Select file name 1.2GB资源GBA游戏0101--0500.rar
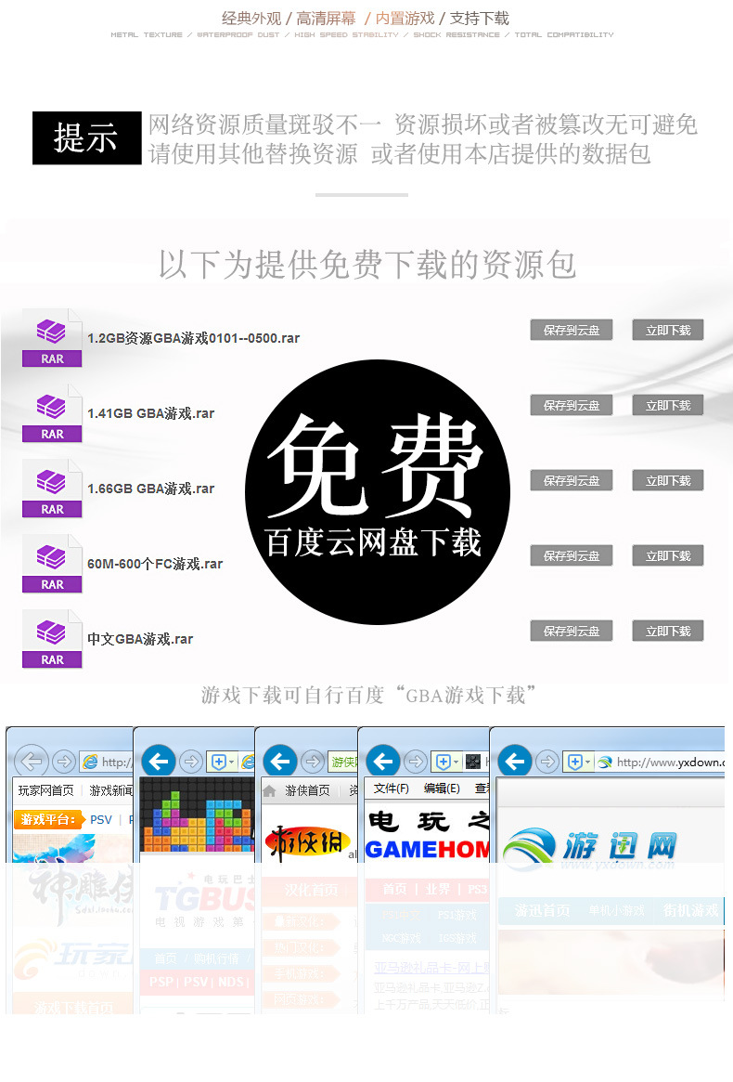This screenshot has height=1082, width=733. tap(193, 338)
